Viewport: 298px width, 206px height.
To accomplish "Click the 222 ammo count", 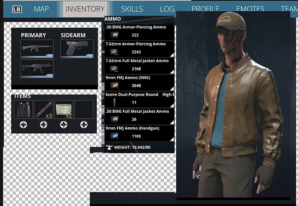I will (135, 35).
